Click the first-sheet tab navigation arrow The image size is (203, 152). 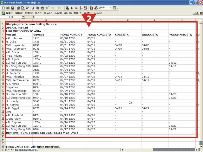pos(2,150)
